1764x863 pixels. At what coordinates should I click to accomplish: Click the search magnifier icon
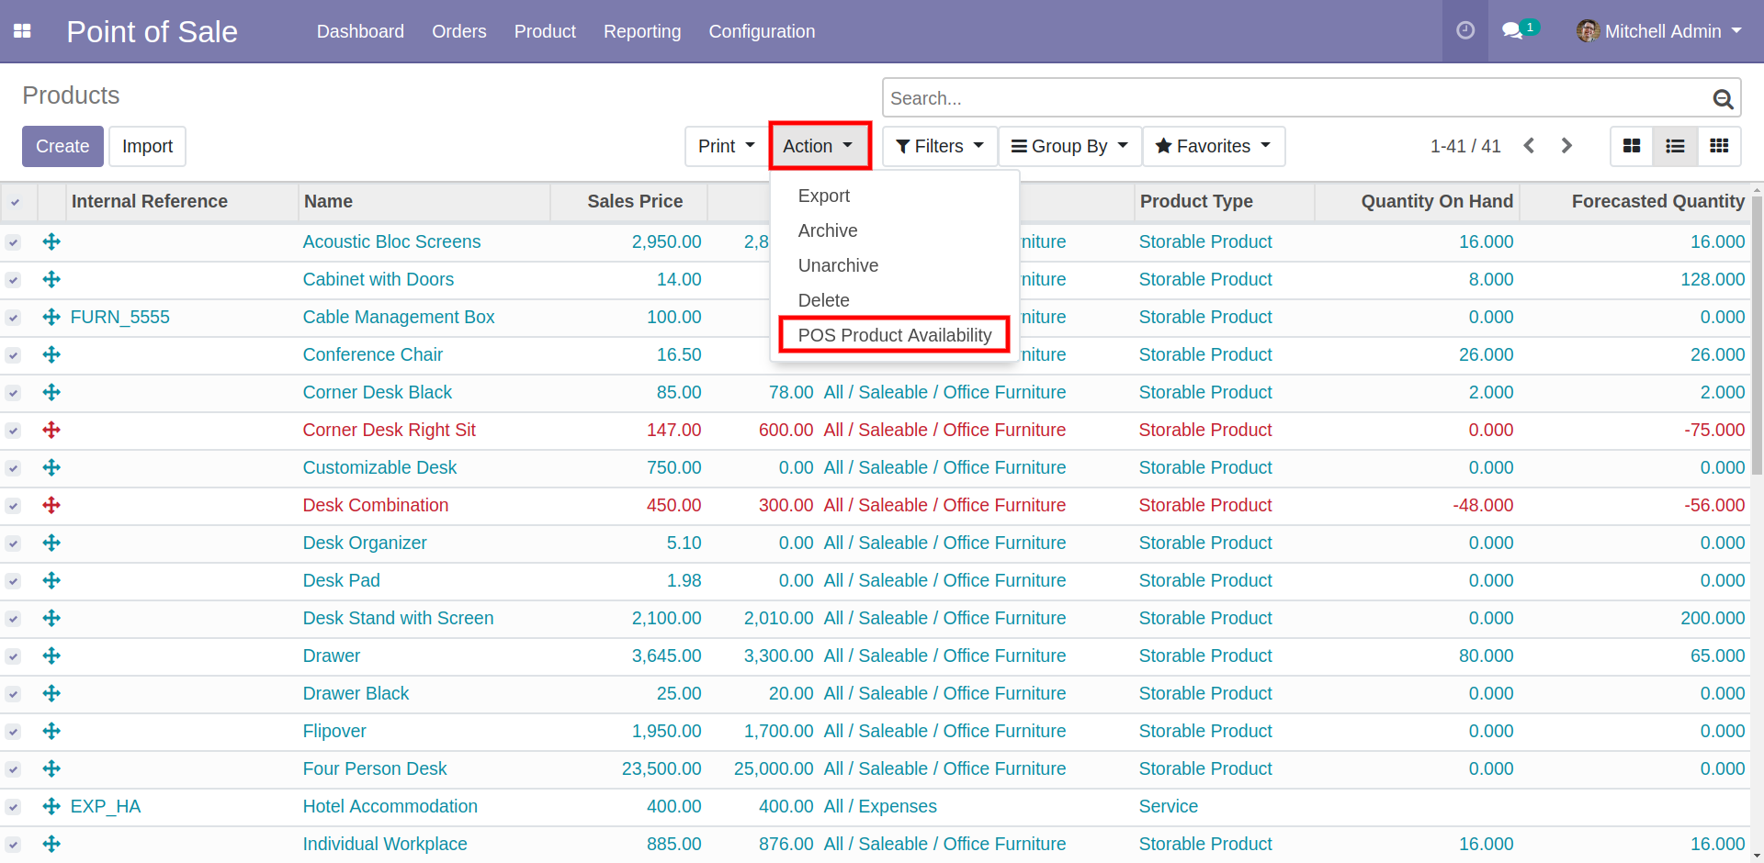[x=1723, y=98]
